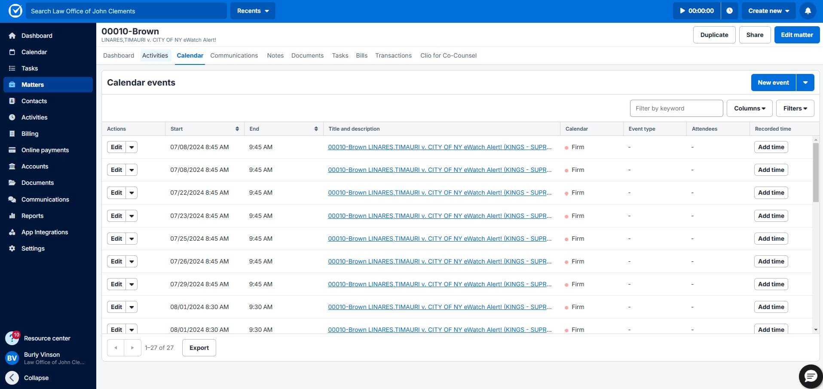
Task: Expand Edit options for 07/22/2024 event
Action: [x=132, y=193]
